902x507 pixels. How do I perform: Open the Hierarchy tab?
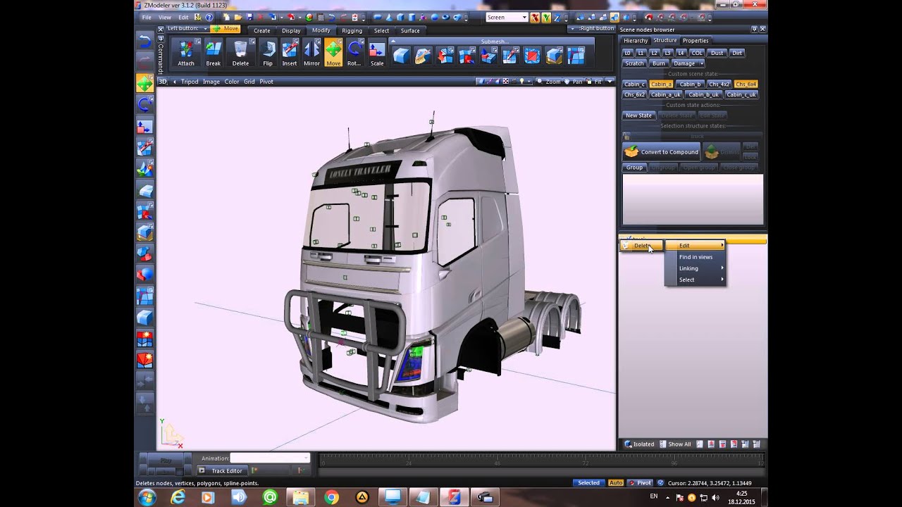point(635,41)
